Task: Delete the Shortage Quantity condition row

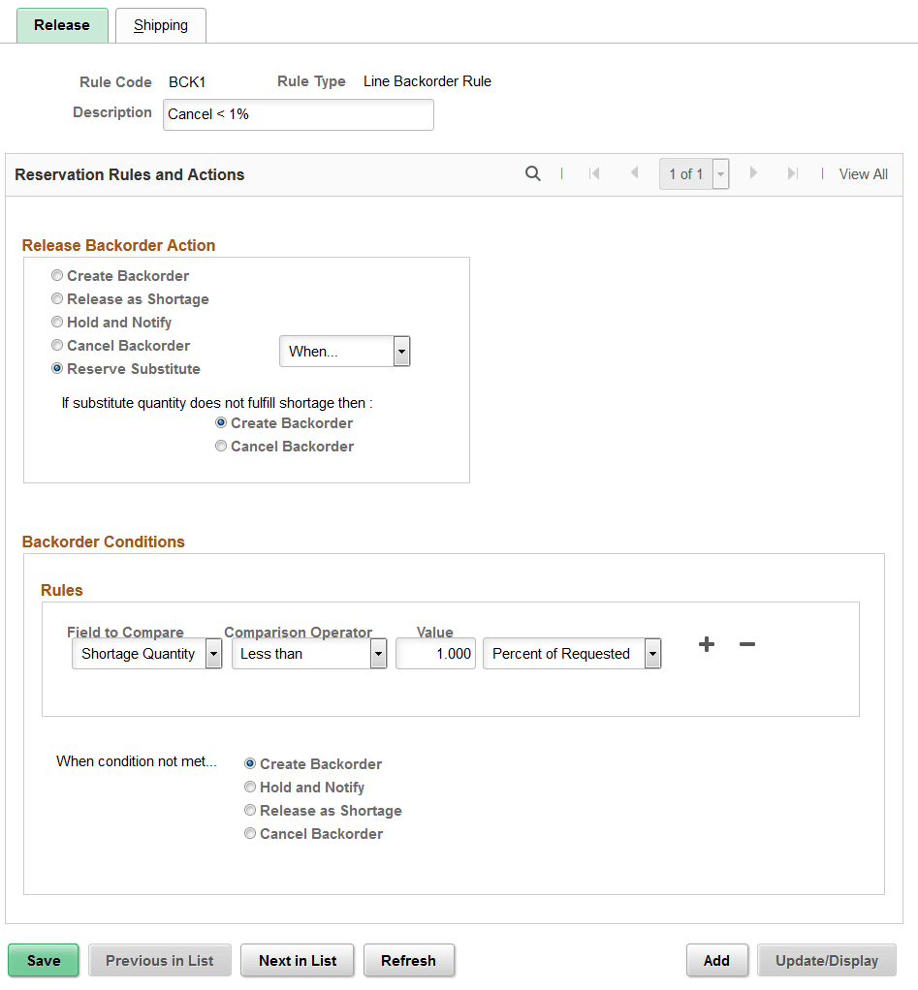Action: coord(746,644)
